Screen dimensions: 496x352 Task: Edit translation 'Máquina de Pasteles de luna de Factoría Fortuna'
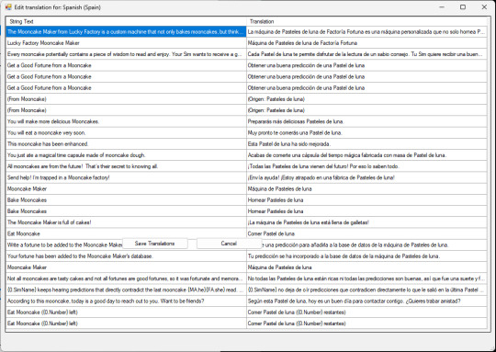coord(366,43)
